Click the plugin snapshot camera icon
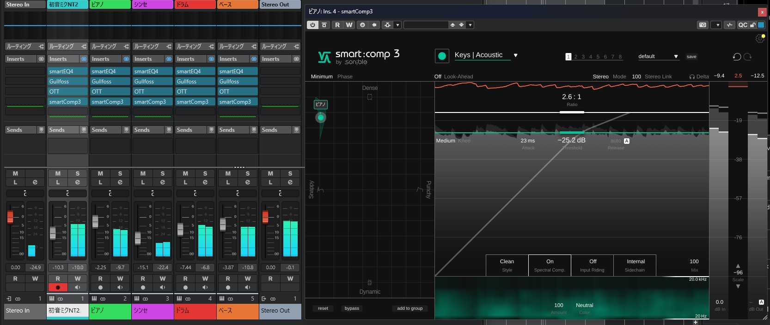Screen dimensions: 770x325 pos(703,25)
